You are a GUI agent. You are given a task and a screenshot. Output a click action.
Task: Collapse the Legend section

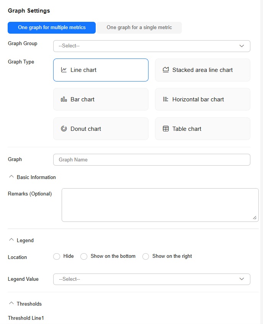(x=11, y=240)
